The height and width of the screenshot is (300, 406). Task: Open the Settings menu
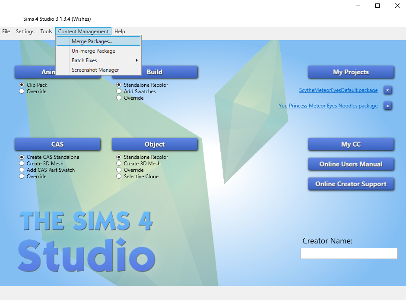[25, 32]
